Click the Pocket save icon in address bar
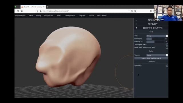 tap(132, 11)
